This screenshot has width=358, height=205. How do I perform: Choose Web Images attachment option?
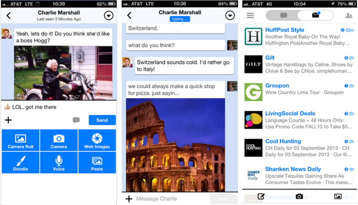click(97, 140)
